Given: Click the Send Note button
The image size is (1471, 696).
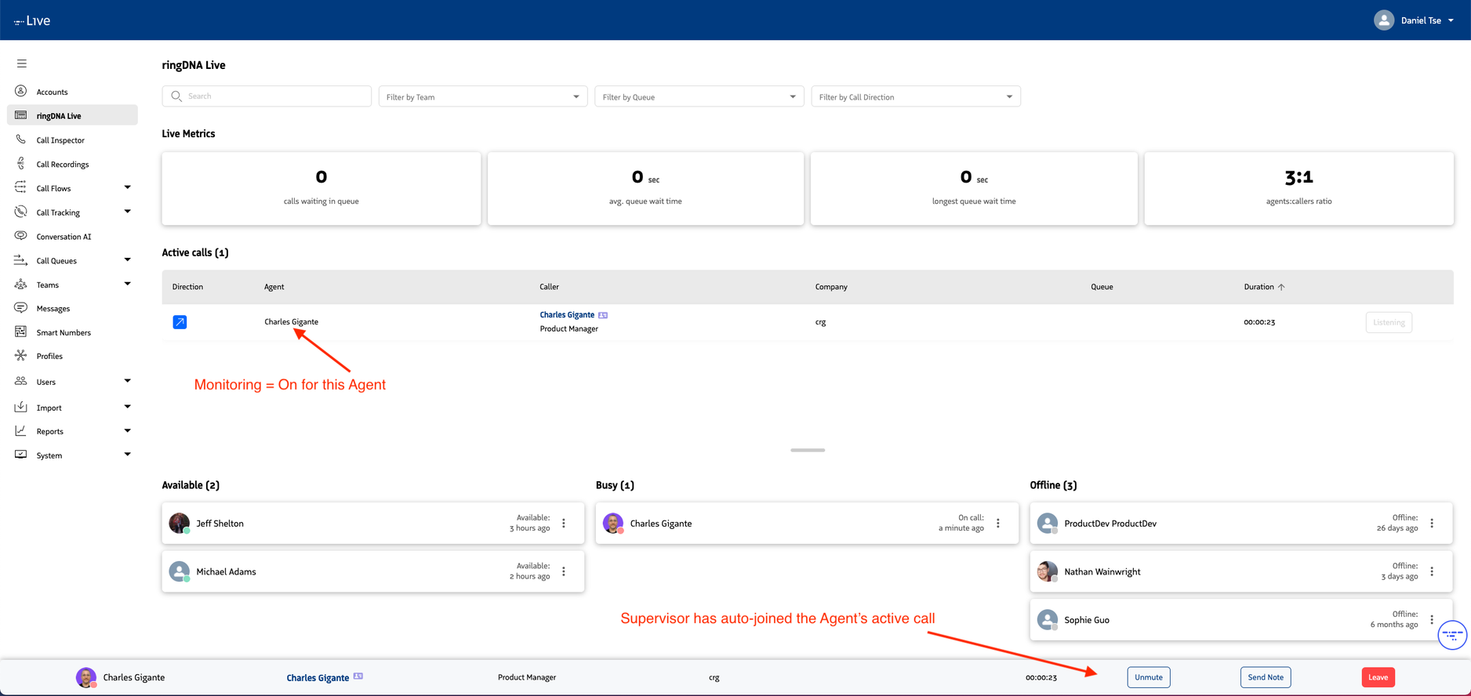Looking at the screenshot, I should coord(1266,677).
